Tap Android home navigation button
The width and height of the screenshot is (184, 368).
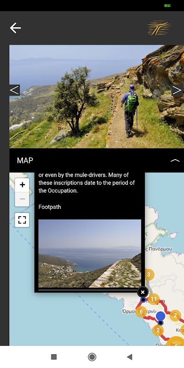(92, 357)
